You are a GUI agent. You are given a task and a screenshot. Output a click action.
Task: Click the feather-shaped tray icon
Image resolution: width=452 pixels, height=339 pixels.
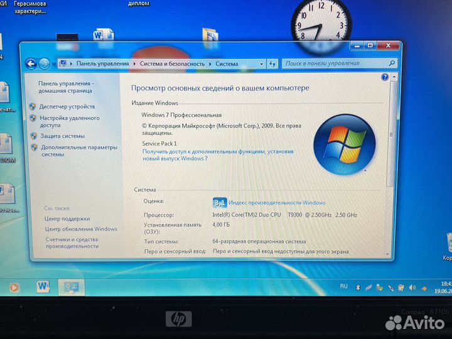368,288
